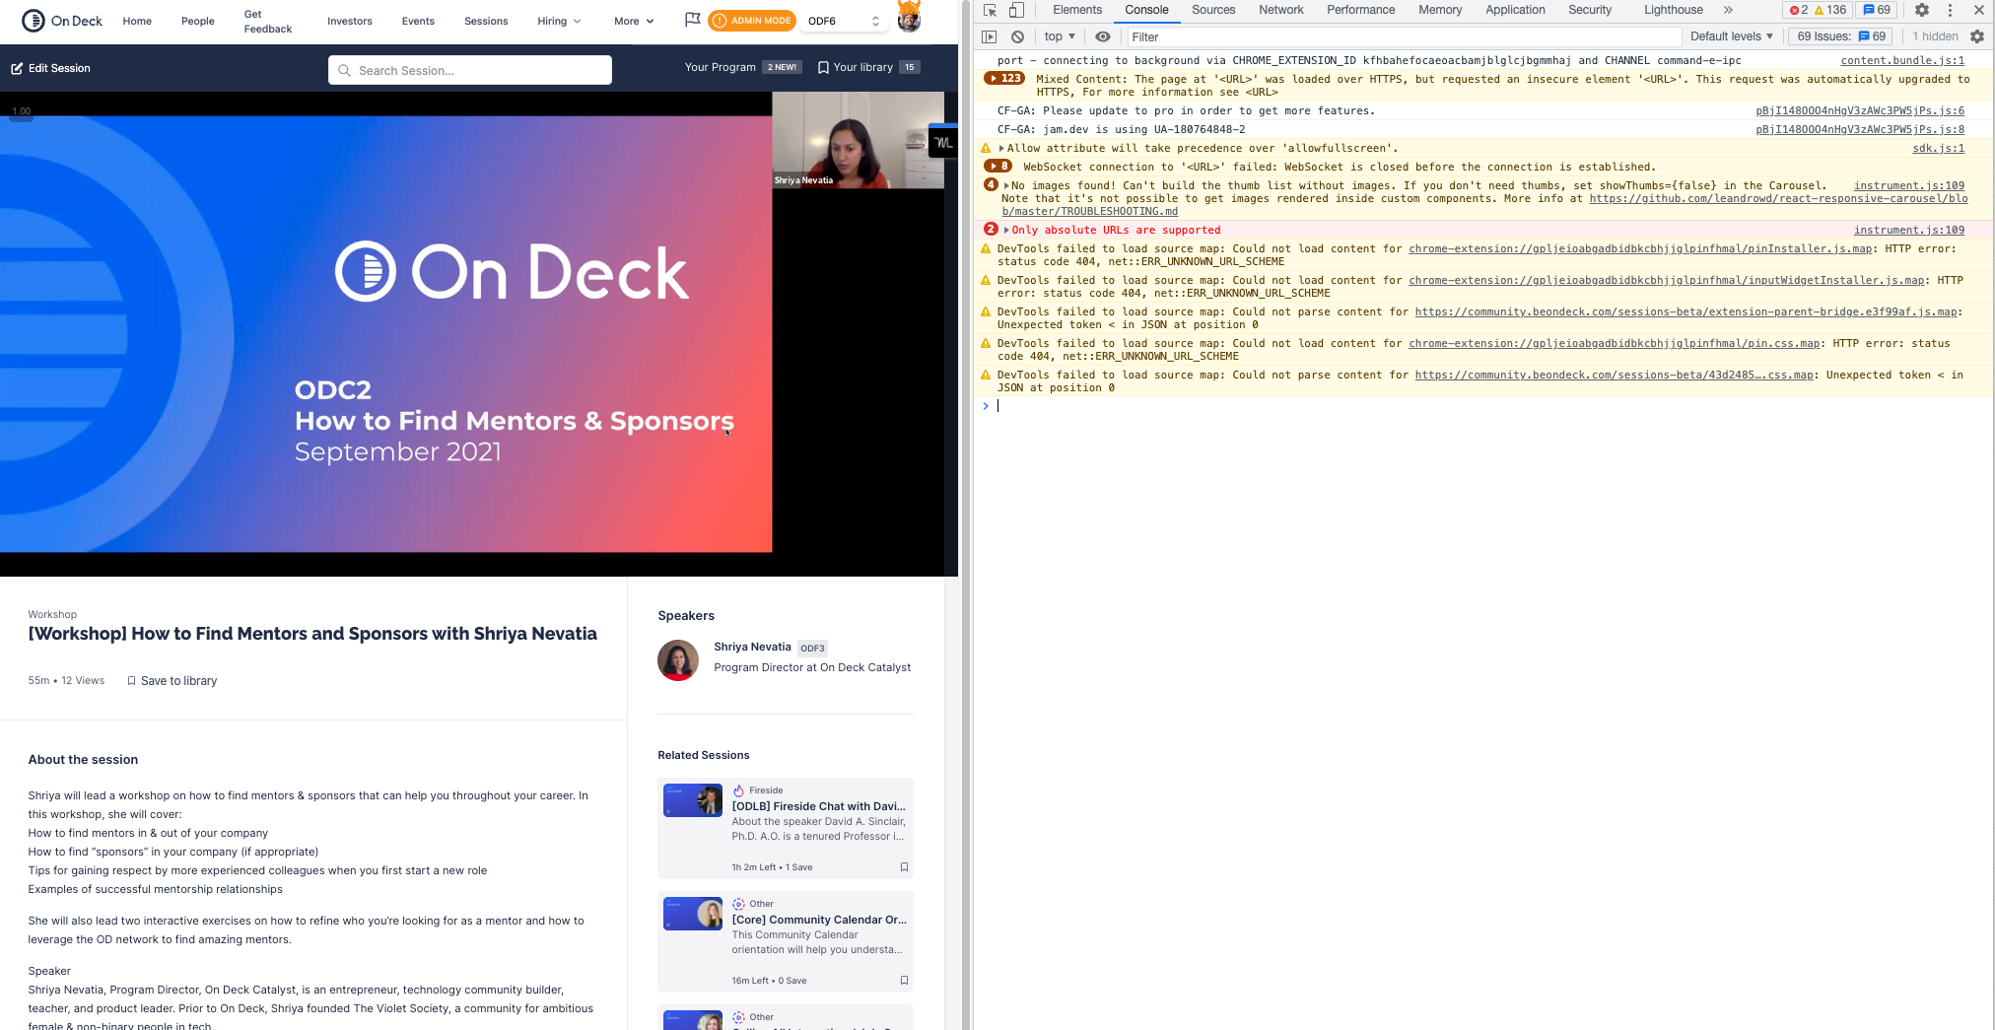The image size is (1995, 1030).
Task: Click the Your Program link
Action: (721, 67)
